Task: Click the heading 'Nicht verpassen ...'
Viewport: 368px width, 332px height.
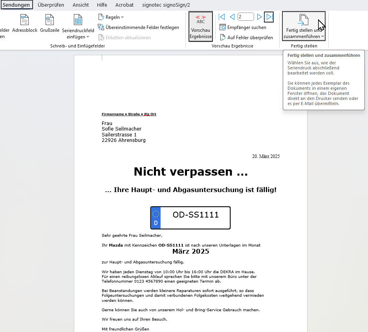Action: click(x=190, y=172)
